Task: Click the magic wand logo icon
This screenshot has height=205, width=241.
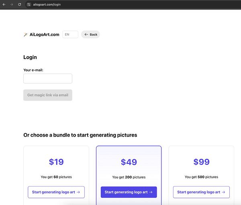Action: click(x=26, y=35)
